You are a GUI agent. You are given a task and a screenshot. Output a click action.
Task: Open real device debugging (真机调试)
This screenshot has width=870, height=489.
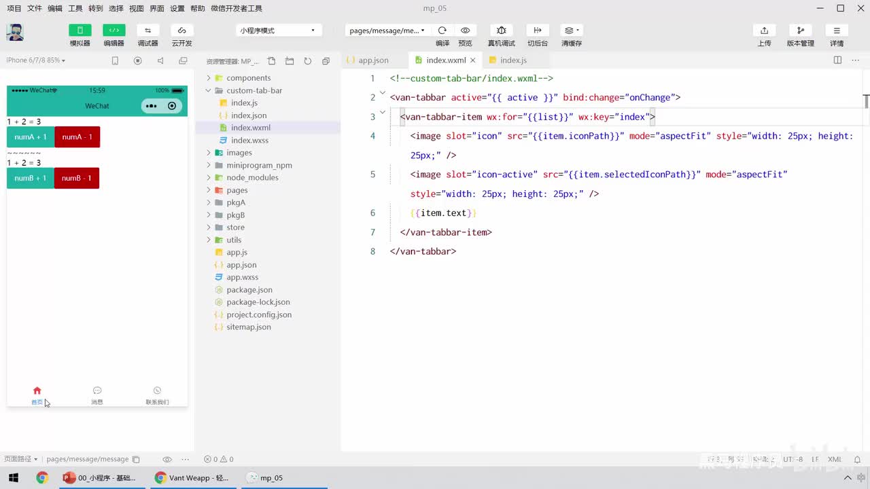[x=501, y=31]
